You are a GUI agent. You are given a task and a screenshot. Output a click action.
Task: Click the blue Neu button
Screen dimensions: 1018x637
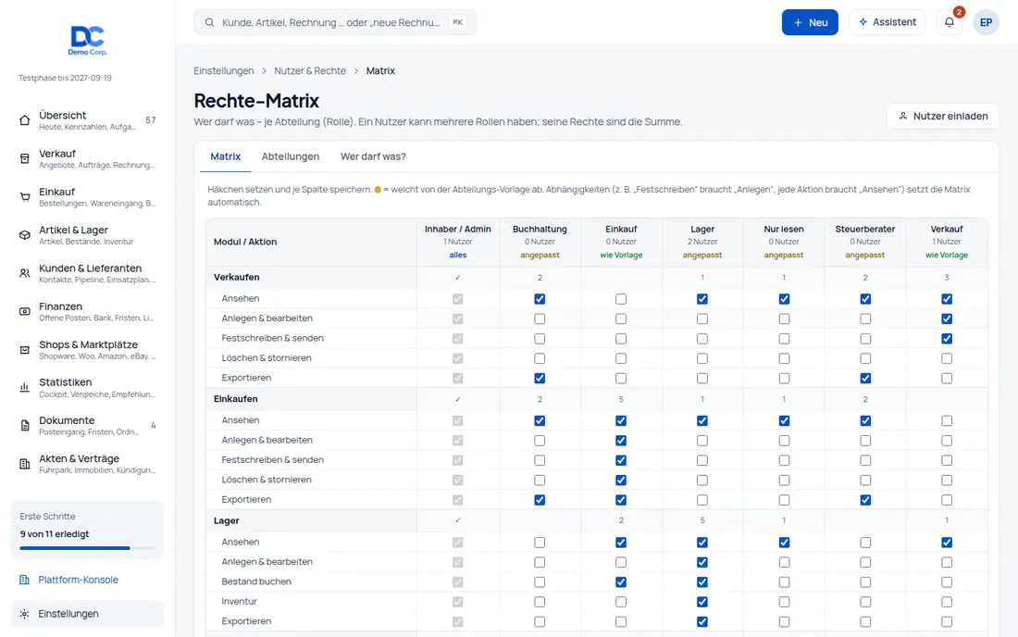[810, 22]
